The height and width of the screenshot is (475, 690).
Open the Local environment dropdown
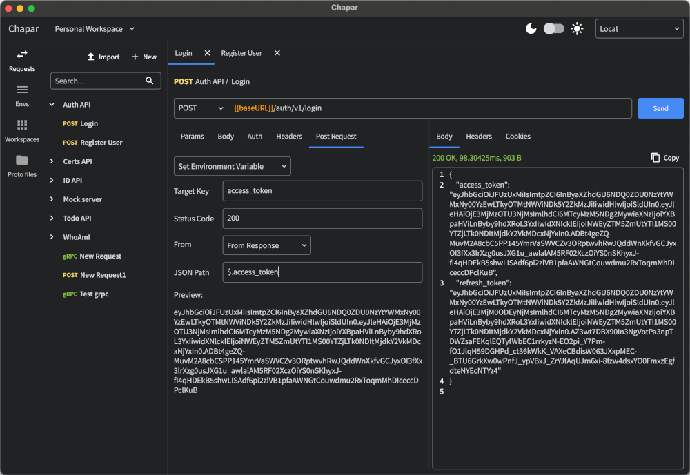639,28
